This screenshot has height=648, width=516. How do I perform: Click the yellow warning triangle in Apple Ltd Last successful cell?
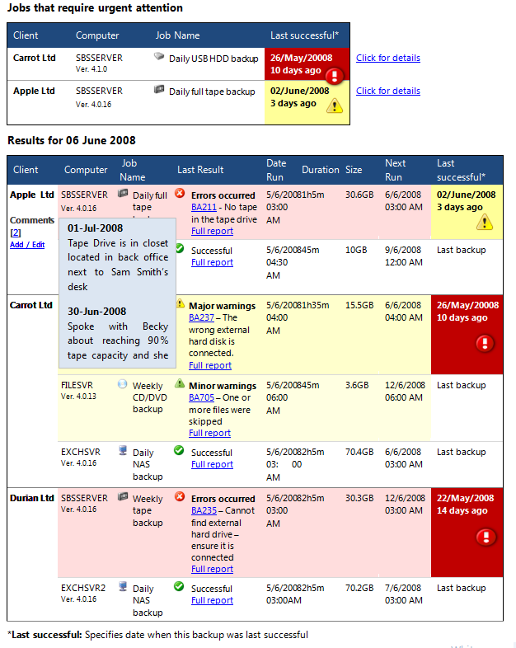tap(485, 222)
